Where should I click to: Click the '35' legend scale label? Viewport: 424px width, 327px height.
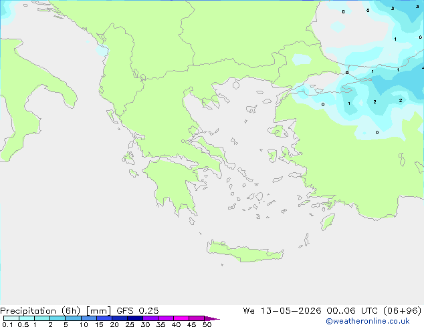(x=161, y=324)
